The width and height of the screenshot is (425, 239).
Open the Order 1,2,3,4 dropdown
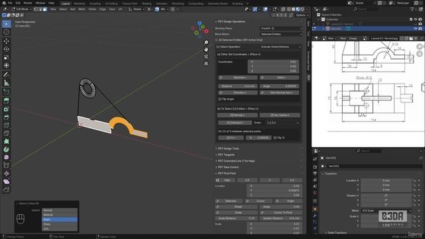pos(282,123)
